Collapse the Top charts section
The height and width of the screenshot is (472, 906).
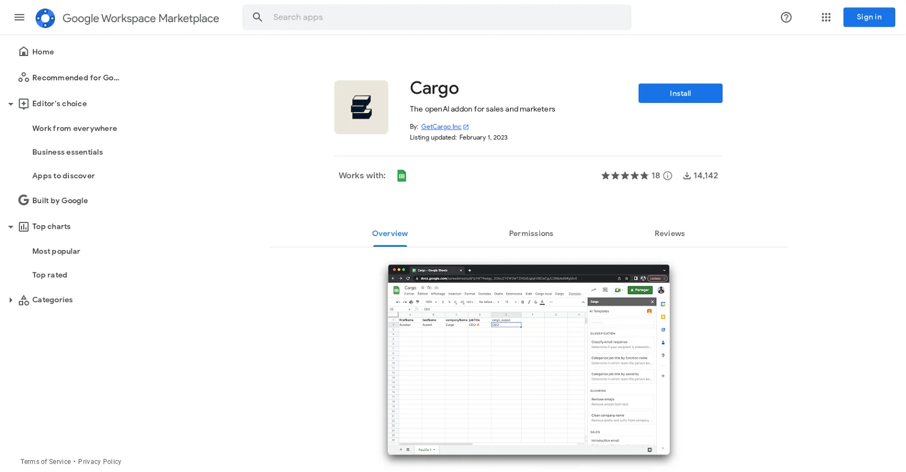coord(10,227)
